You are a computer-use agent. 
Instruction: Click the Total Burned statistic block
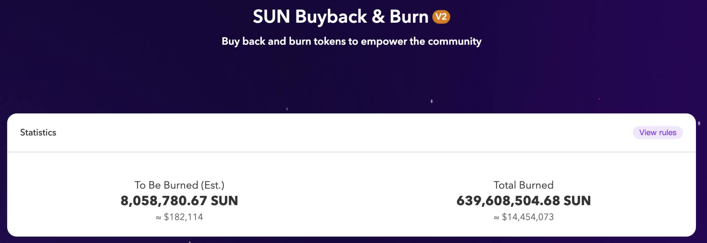click(523, 201)
